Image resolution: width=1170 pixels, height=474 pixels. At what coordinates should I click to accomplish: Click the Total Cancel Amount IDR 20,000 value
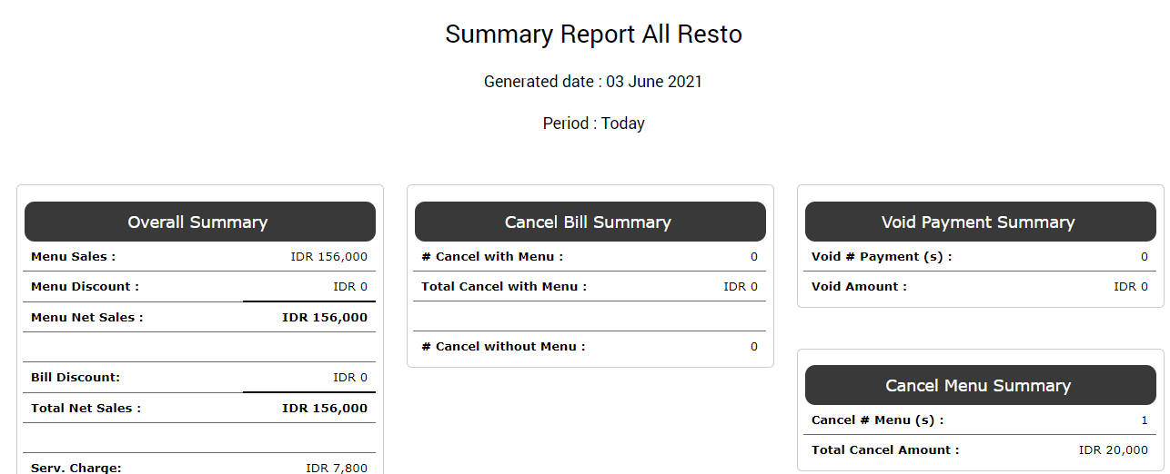pyautogui.click(x=1114, y=450)
